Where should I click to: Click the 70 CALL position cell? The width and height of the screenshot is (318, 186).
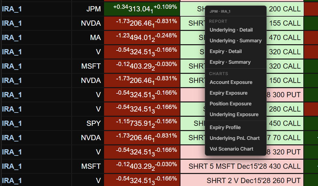(x=285, y=138)
